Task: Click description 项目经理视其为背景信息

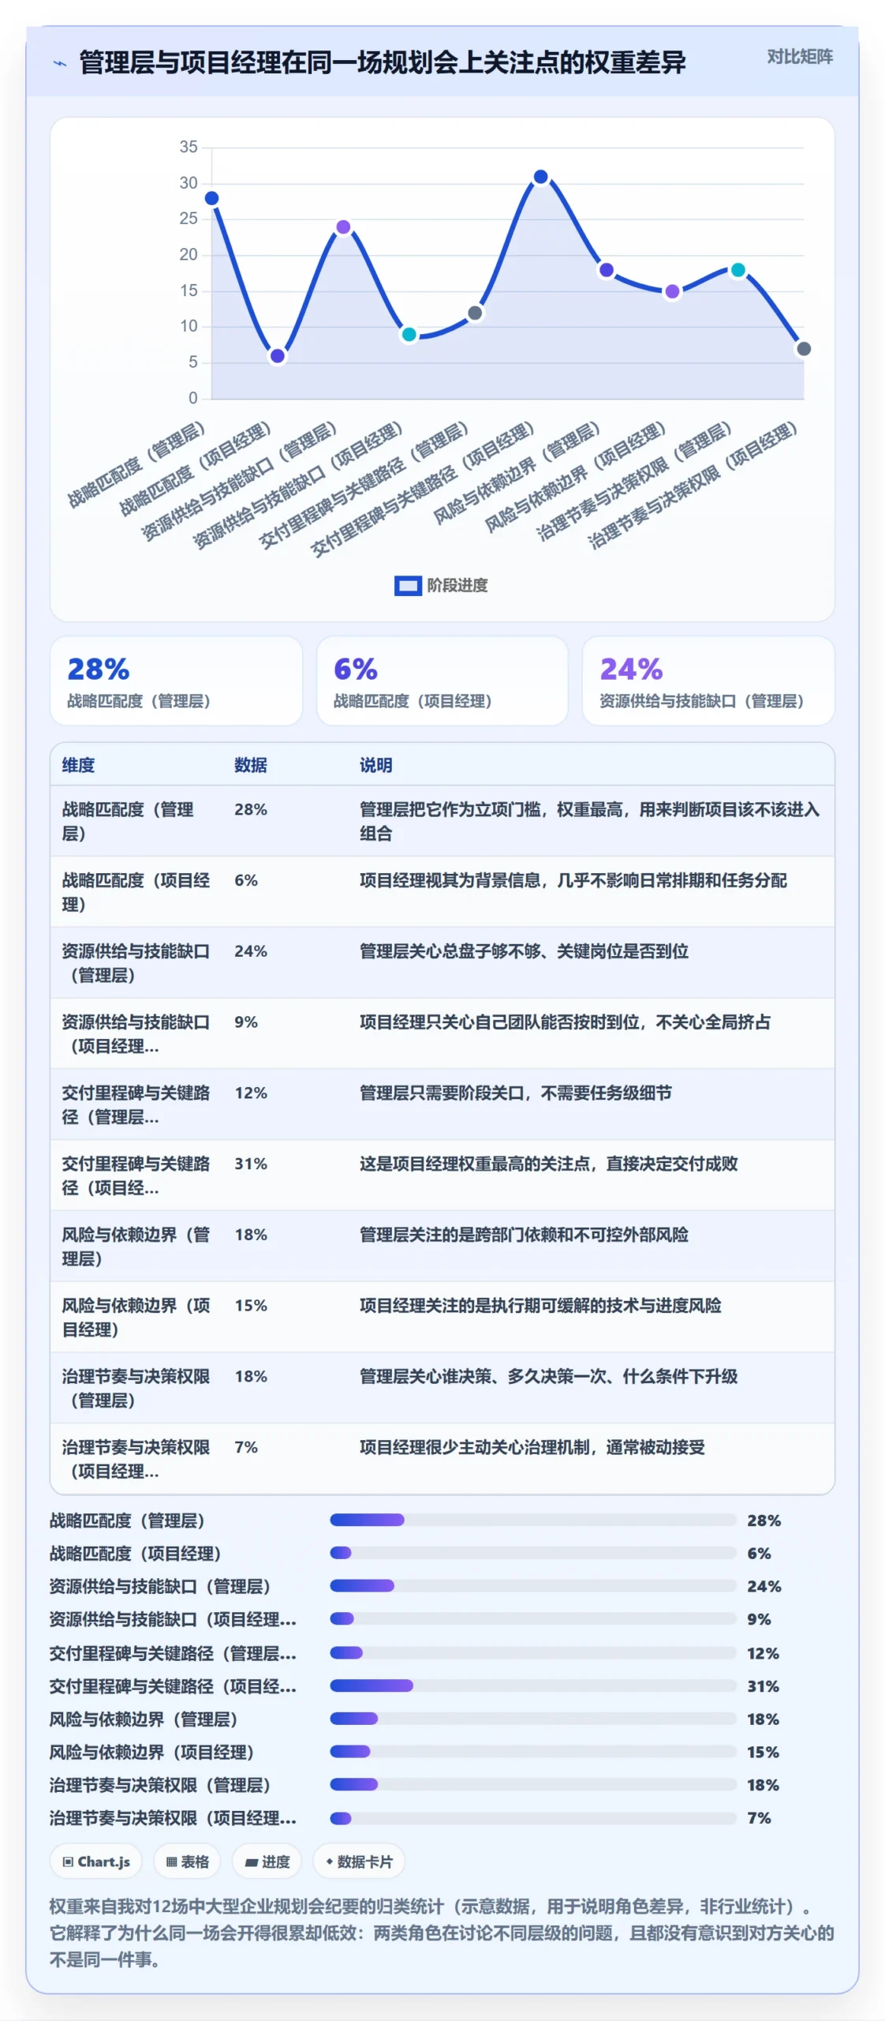Action: coord(573,881)
